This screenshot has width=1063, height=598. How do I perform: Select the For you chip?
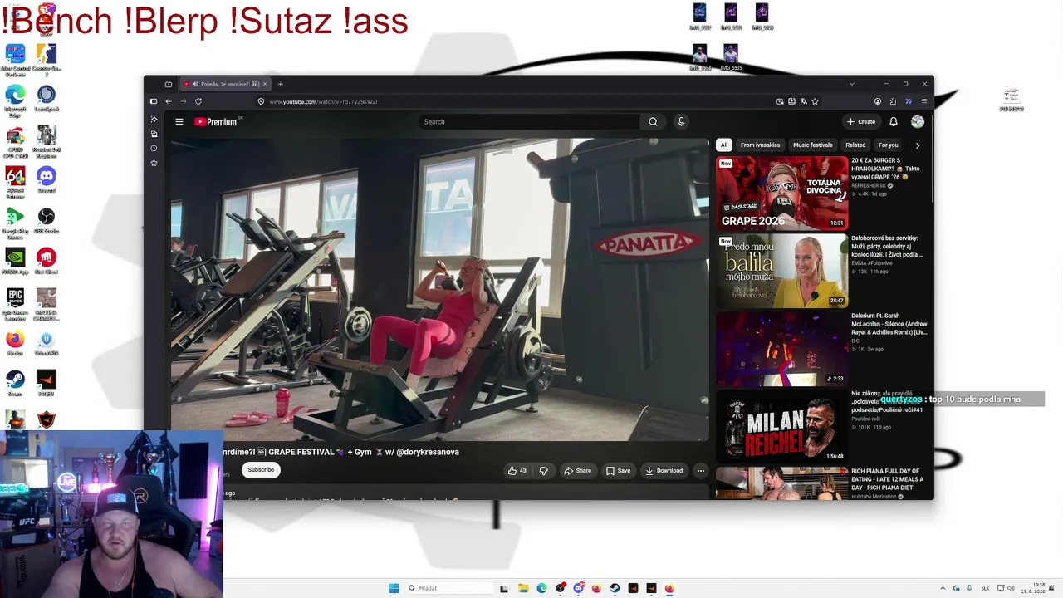click(x=889, y=145)
